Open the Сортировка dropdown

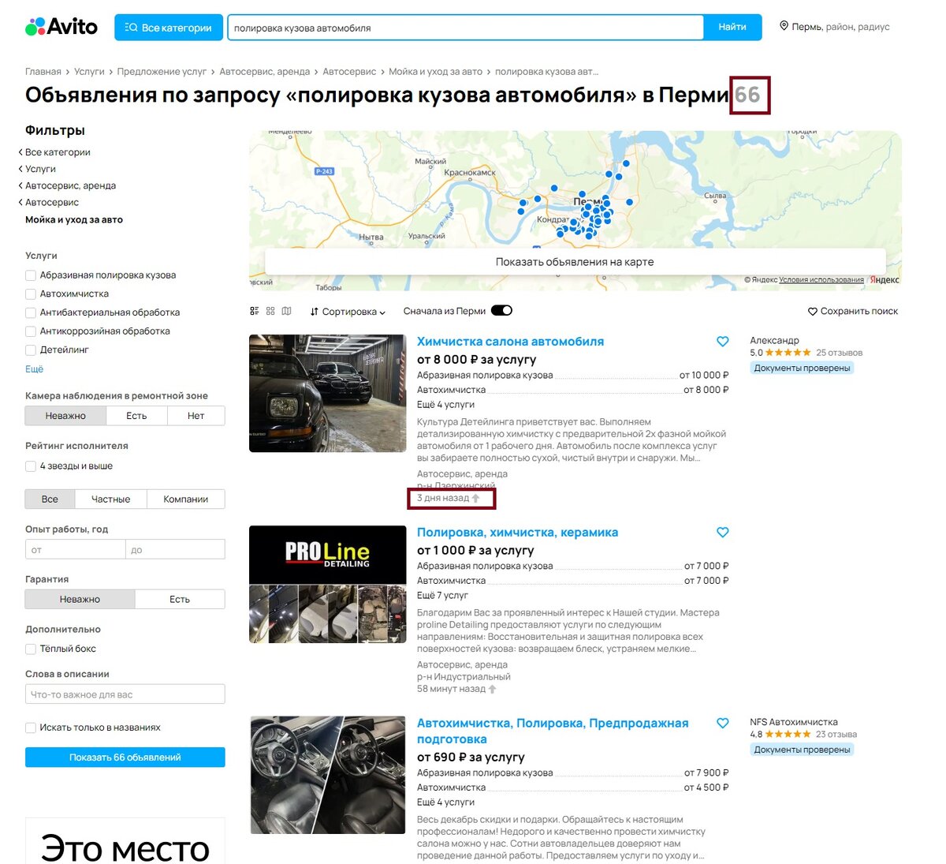tap(348, 312)
